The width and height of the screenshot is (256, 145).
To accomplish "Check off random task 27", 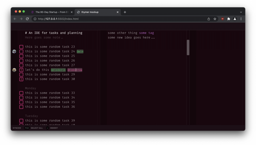I will (21, 65).
